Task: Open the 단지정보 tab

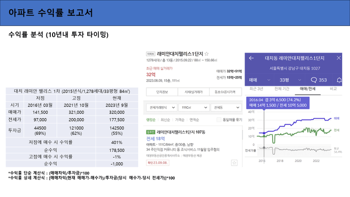Action: (x=162, y=92)
